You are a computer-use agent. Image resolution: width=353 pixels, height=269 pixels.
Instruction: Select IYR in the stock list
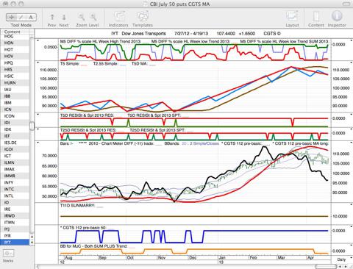click(x=15, y=235)
